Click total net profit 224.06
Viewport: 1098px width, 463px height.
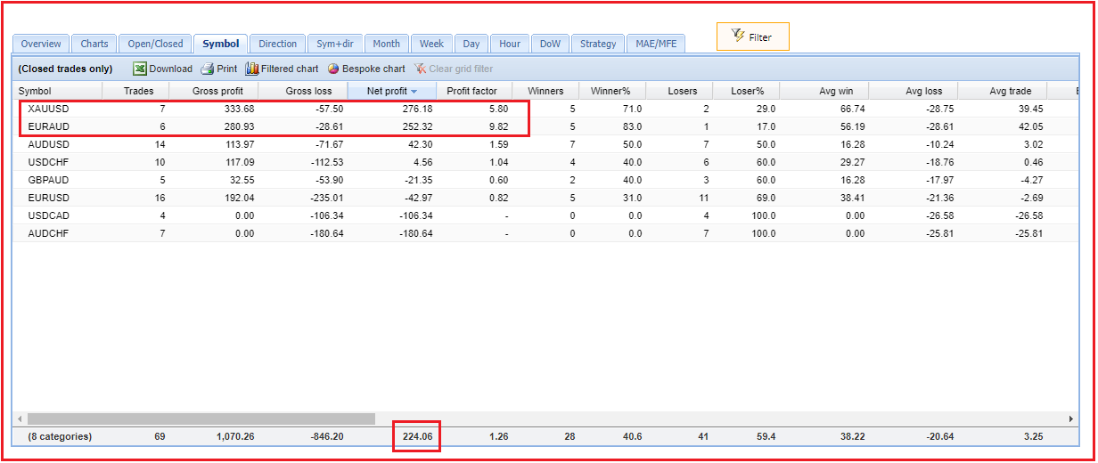point(419,436)
